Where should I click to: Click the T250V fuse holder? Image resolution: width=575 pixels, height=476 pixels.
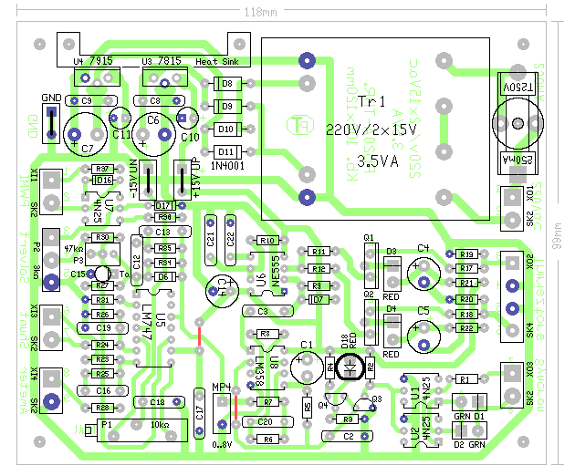click(x=517, y=123)
